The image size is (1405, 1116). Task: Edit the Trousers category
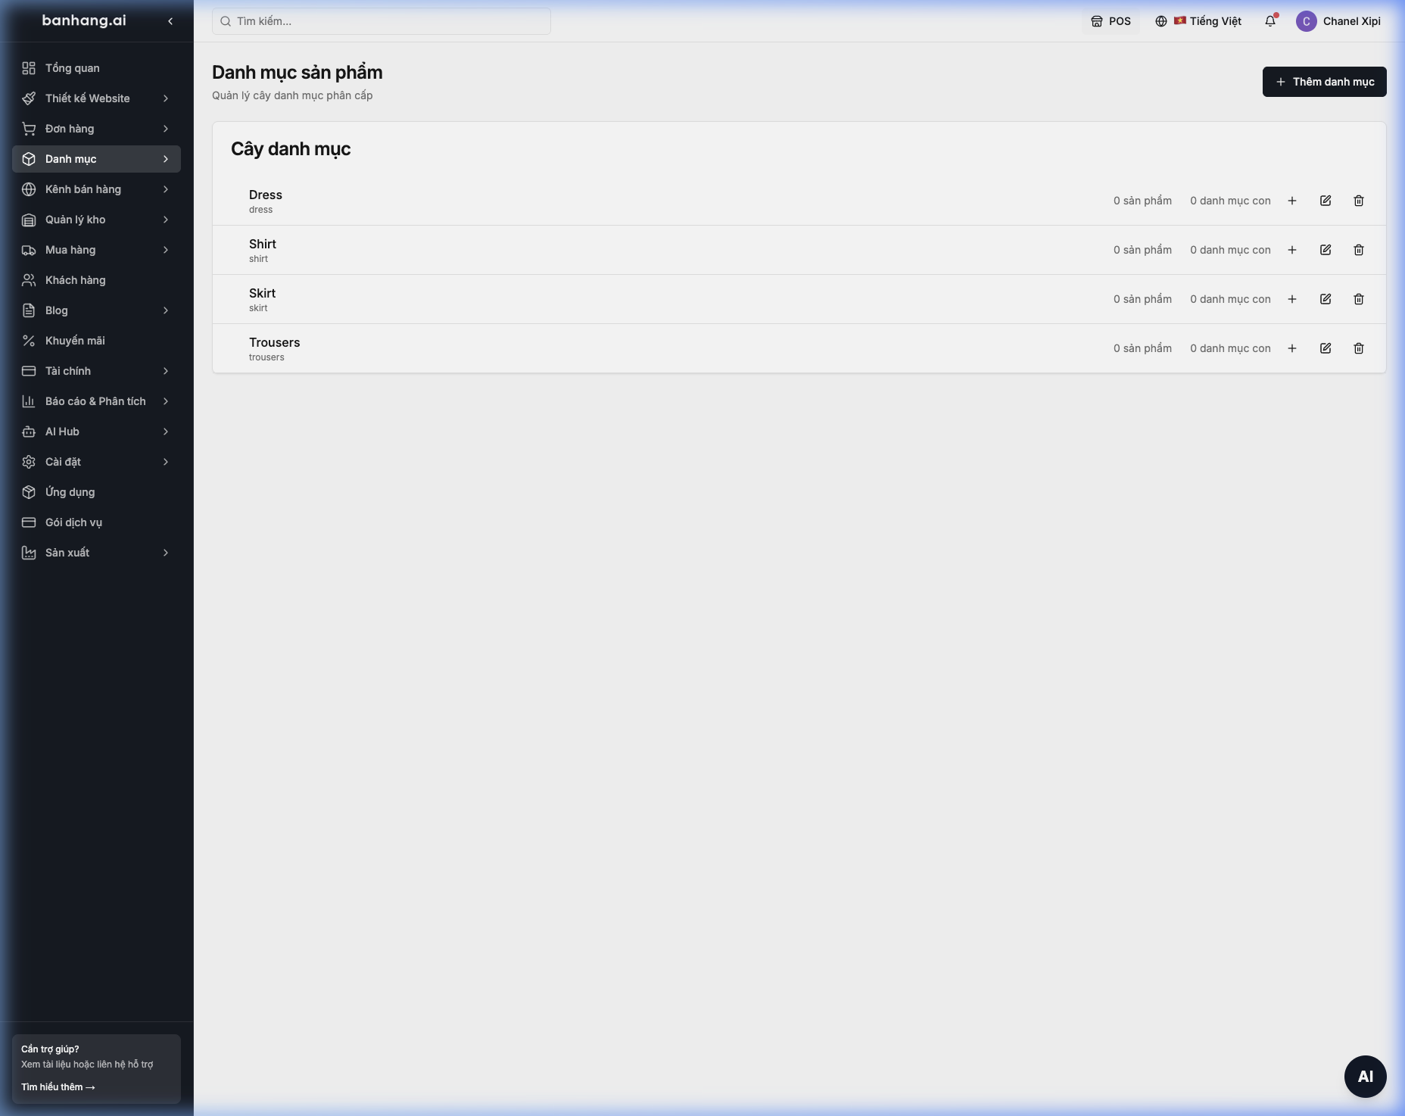pyautogui.click(x=1326, y=348)
